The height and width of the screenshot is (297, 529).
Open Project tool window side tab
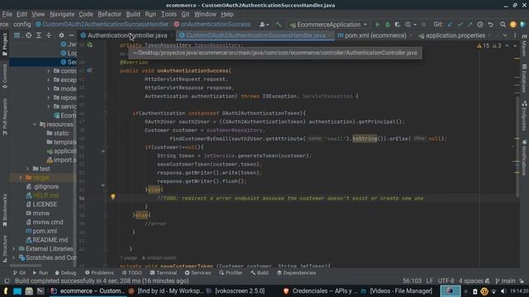click(5, 45)
